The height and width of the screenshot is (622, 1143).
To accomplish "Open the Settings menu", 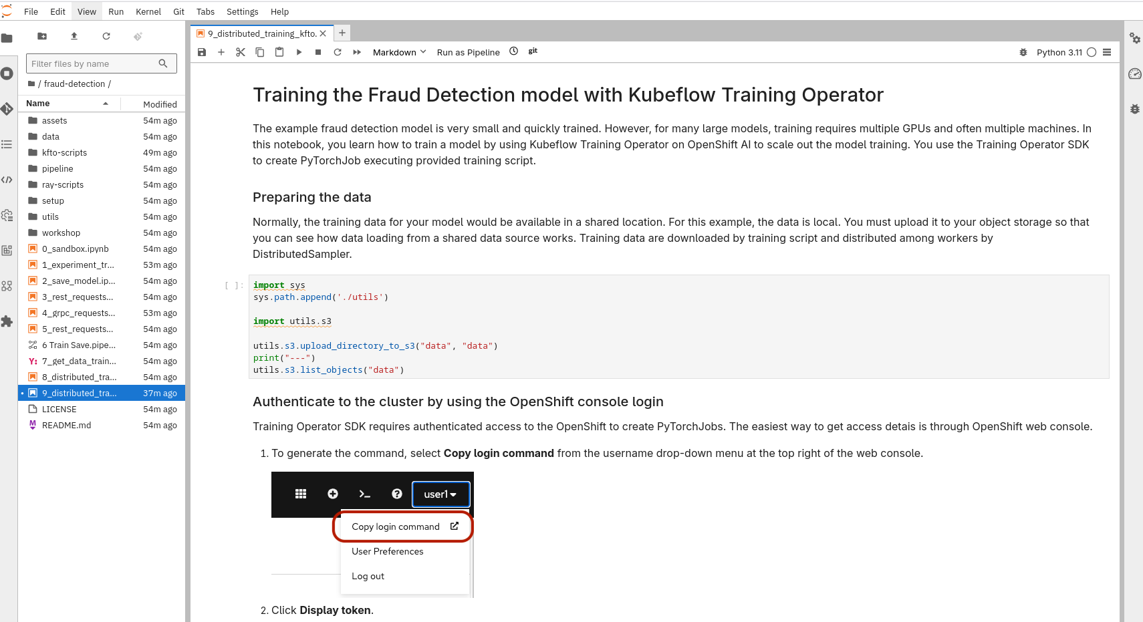I will coord(243,11).
